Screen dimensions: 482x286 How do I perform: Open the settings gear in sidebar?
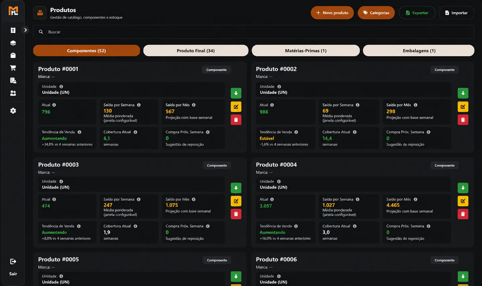(13, 111)
